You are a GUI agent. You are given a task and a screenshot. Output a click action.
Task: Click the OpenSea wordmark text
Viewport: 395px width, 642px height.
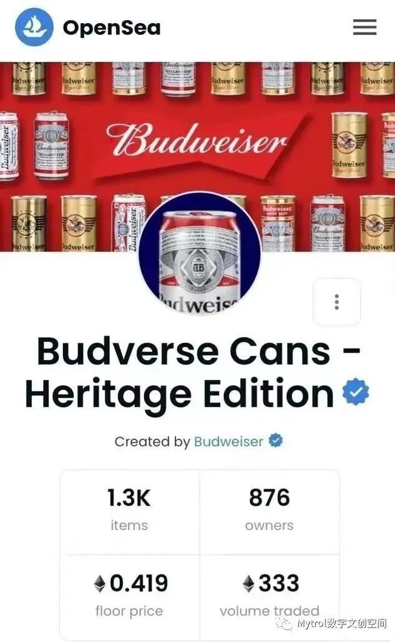pyautogui.click(x=112, y=28)
